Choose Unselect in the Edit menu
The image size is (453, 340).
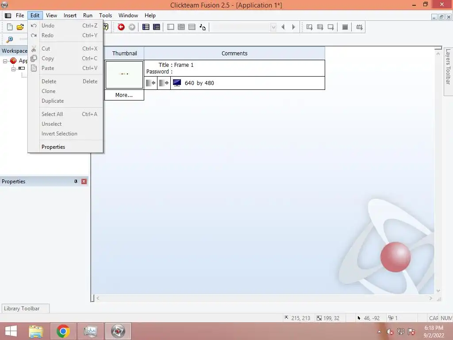(x=65, y=124)
